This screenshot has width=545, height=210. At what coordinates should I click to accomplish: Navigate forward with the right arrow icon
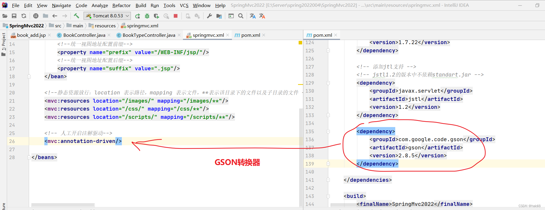[65, 16]
